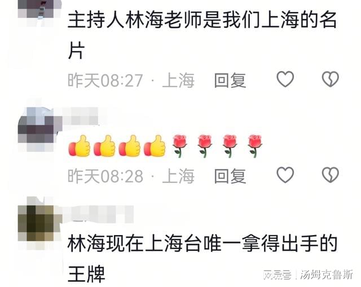This screenshot has height=287, width=361.
Task: Click the 网易号 汤姆克鲁斯 watermark
Action: [308, 275]
